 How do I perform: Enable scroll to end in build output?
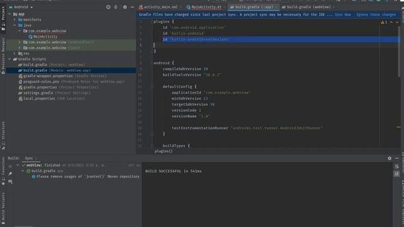(397, 174)
